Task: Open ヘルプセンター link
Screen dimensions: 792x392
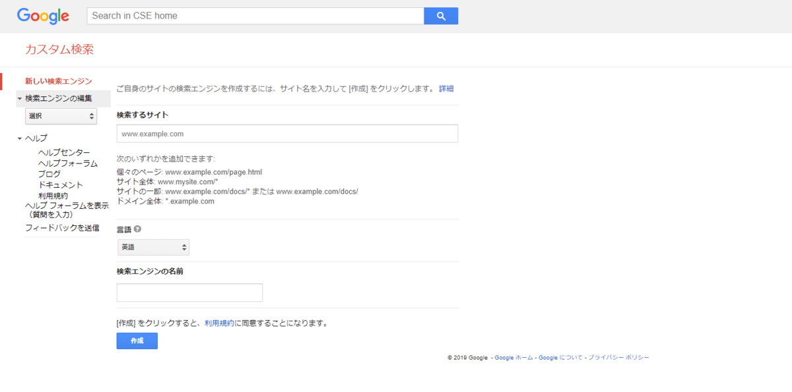Action: (64, 153)
